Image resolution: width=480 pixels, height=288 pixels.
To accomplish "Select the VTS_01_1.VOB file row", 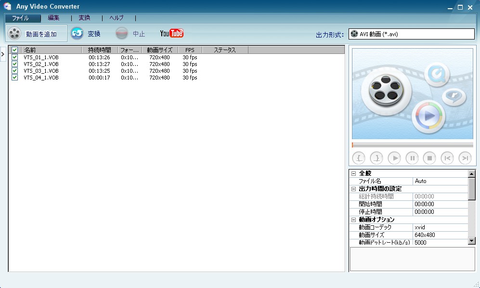I will tap(176, 57).
